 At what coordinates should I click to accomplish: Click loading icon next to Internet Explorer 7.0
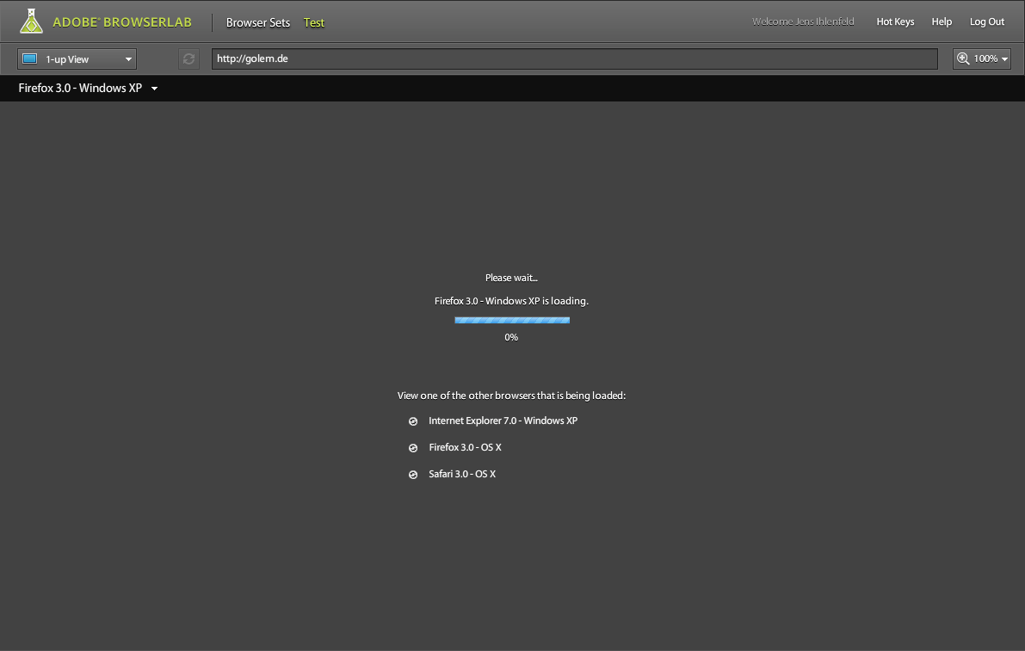point(413,421)
